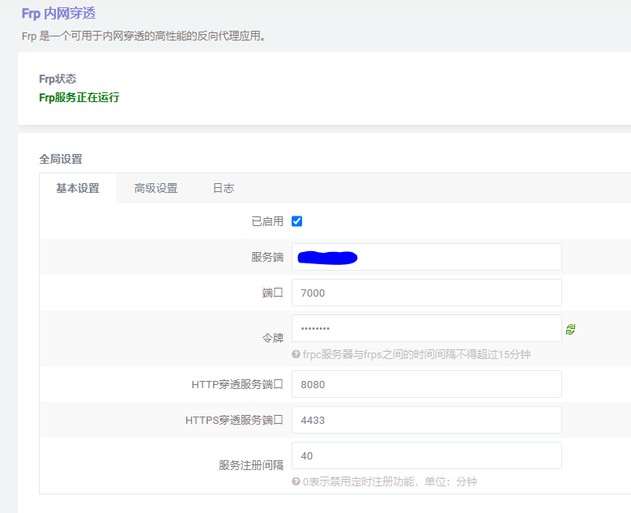This screenshot has width=631, height=513.
Task: Uncheck the 已启用 checkbox
Action: (x=296, y=221)
